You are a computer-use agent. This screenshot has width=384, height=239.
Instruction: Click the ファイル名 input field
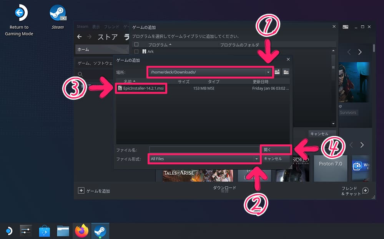[x=204, y=150]
